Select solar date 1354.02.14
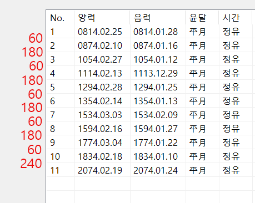The image size is (255, 203). pyautogui.click(x=100, y=101)
